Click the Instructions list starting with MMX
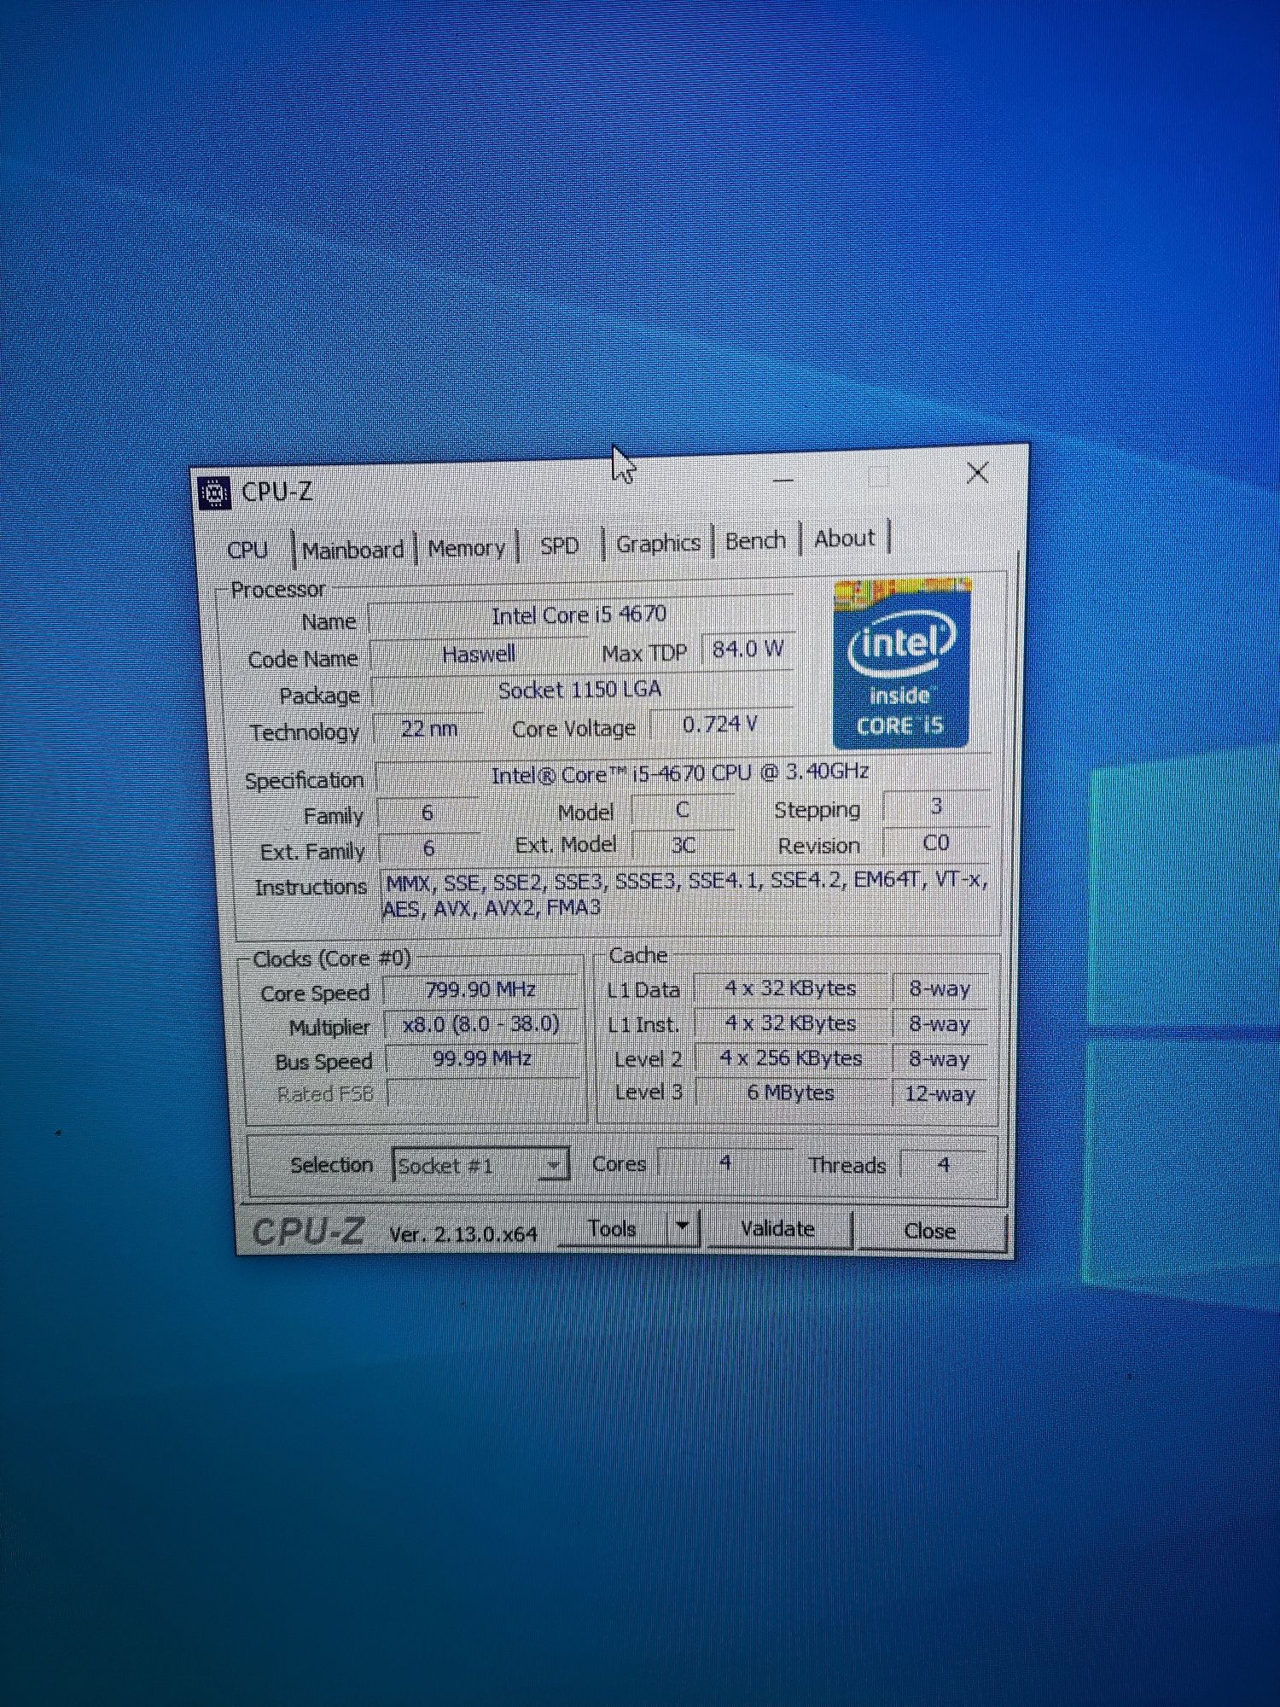 tap(685, 894)
